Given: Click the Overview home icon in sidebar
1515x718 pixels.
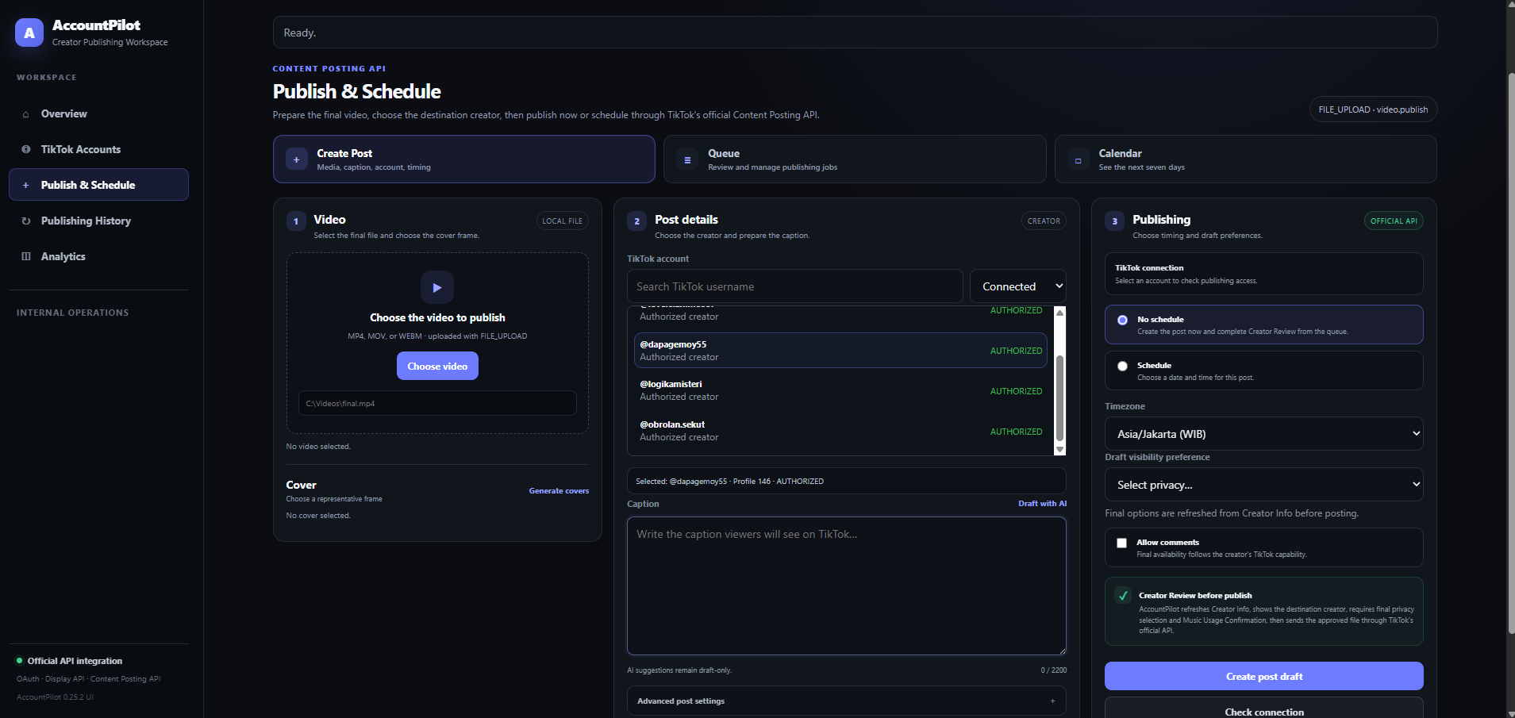Looking at the screenshot, I should pos(25,114).
